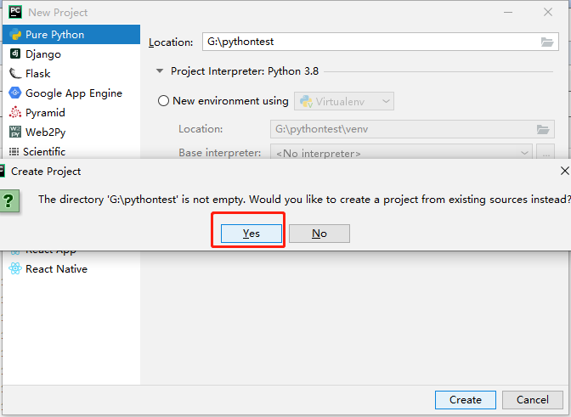Select the React Native icon

point(15,269)
